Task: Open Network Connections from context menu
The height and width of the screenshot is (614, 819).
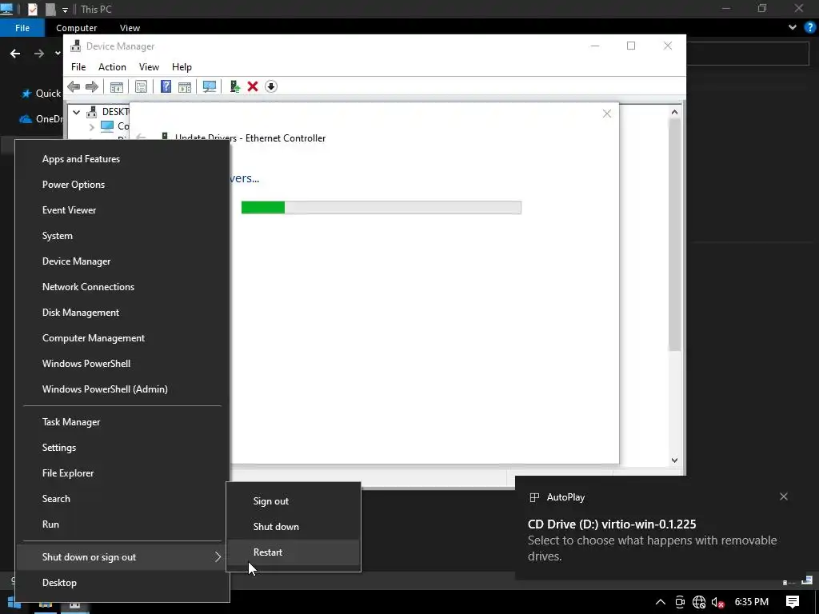Action: pyautogui.click(x=122, y=287)
